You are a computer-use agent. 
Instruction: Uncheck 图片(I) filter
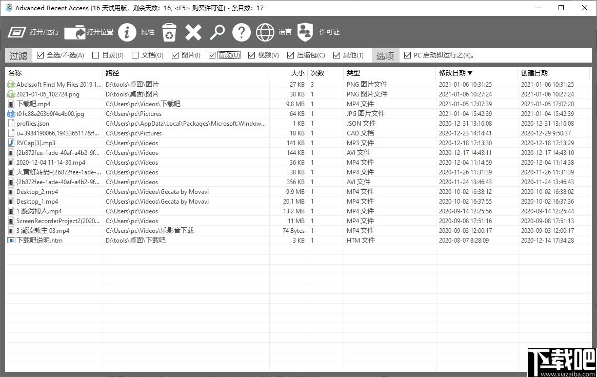[x=175, y=55]
